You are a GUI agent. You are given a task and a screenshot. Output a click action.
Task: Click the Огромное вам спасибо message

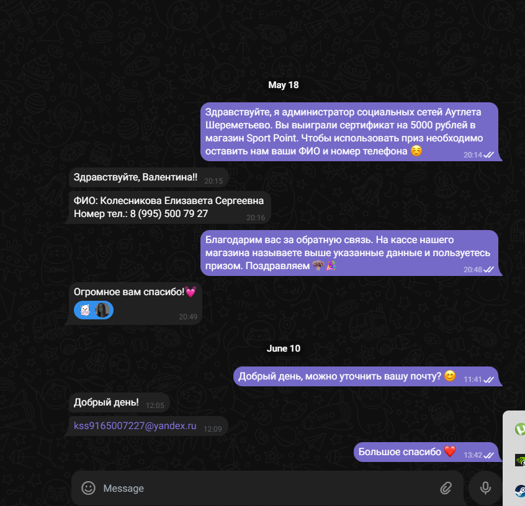[x=135, y=303]
